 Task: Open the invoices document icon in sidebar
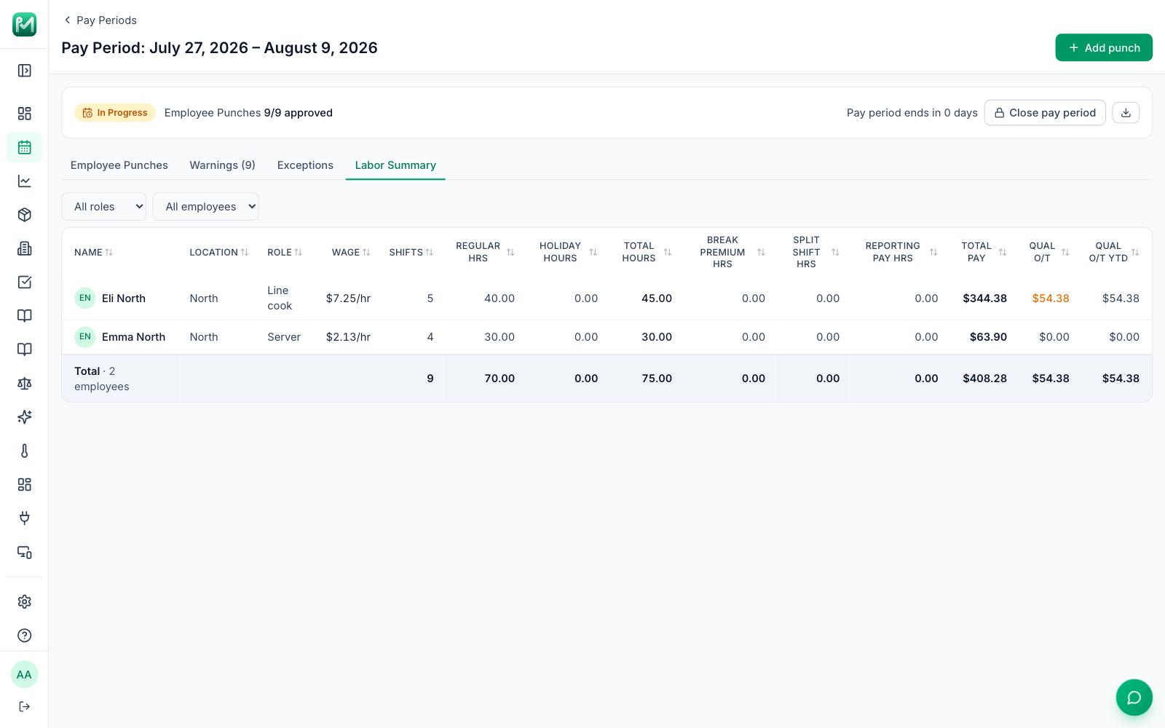(x=24, y=248)
